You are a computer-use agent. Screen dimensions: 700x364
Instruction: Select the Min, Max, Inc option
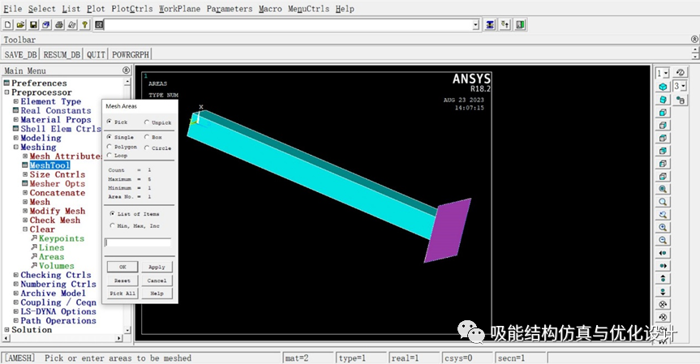[x=112, y=225]
